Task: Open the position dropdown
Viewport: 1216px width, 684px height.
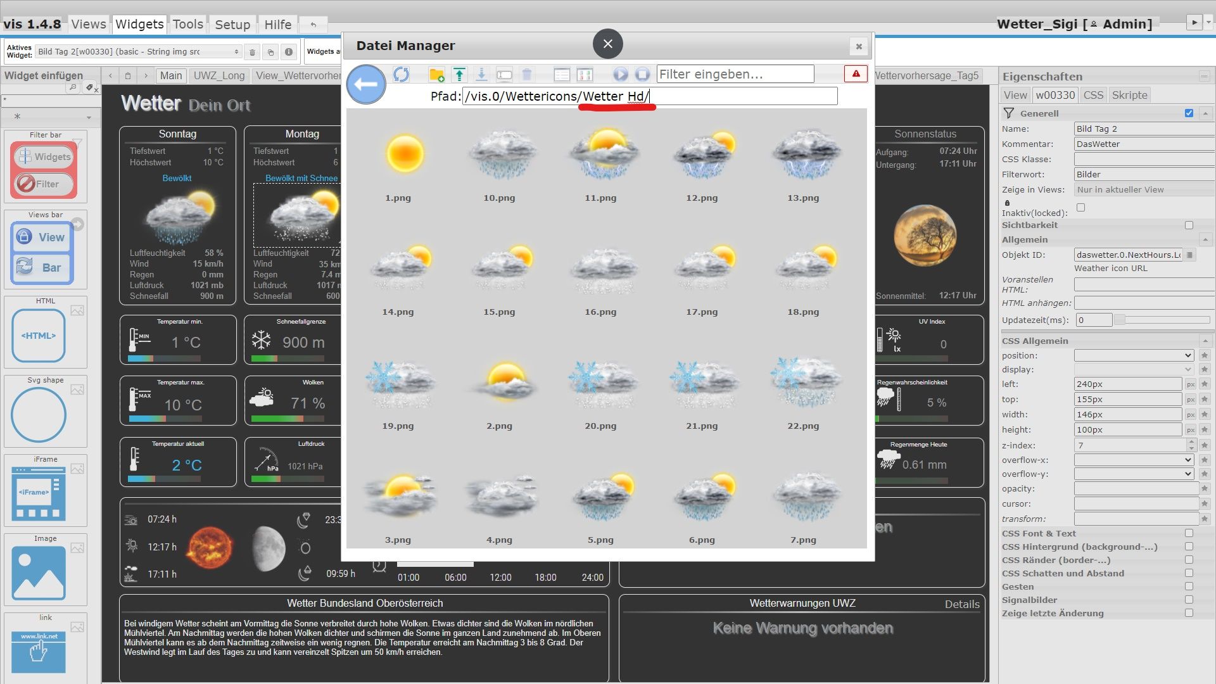Action: (1134, 356)
